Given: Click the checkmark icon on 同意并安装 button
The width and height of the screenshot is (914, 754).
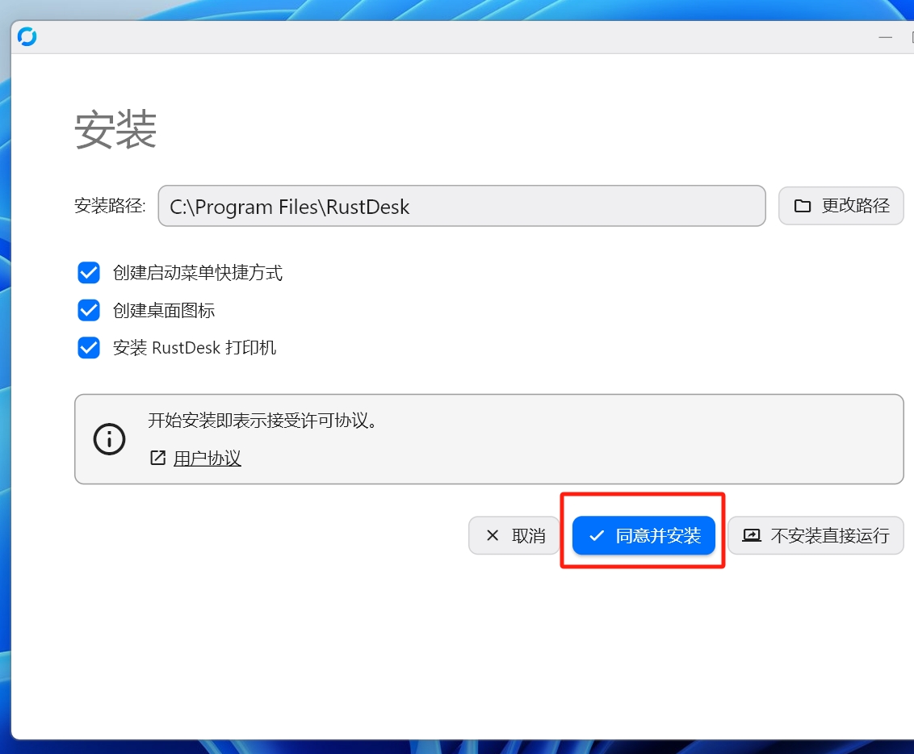Looking at the screenshot, I should 597,535.
